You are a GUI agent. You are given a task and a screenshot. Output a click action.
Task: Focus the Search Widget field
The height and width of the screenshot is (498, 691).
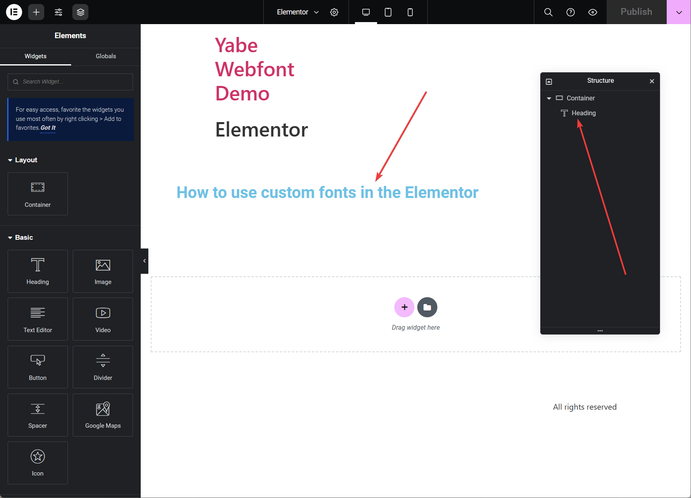click(x=70, y=82)
